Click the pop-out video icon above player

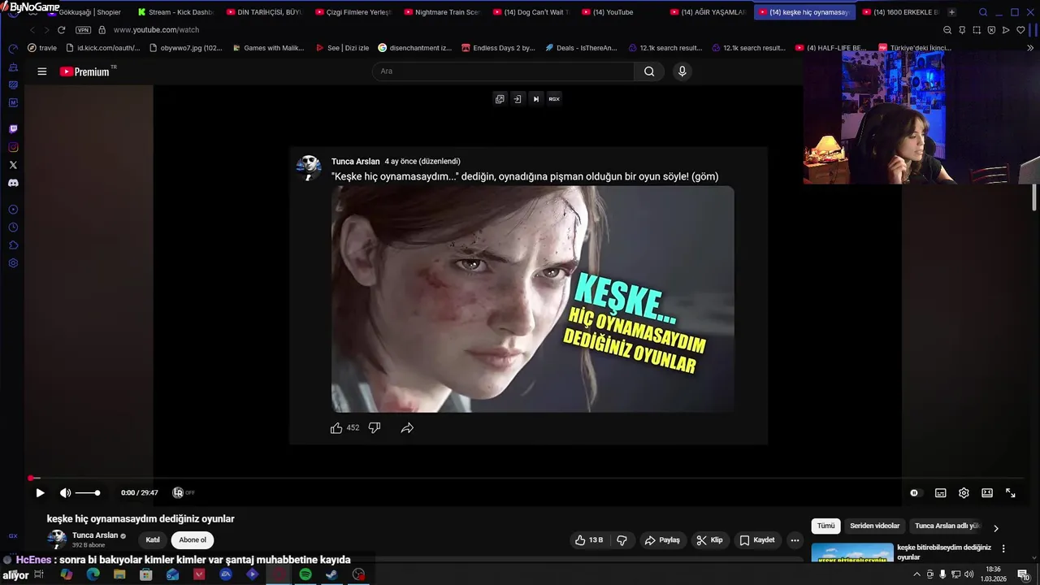pyautogui.click(x=500, y=98)
